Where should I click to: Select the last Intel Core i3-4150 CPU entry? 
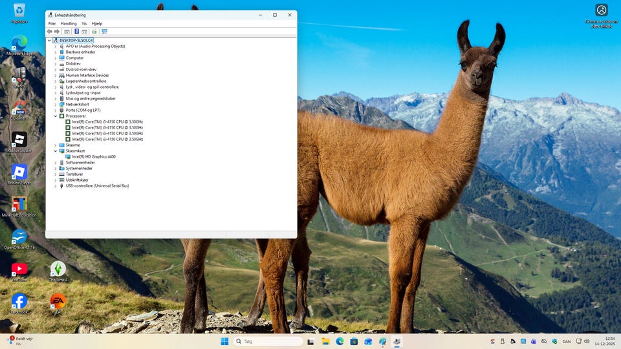(107, 140)
